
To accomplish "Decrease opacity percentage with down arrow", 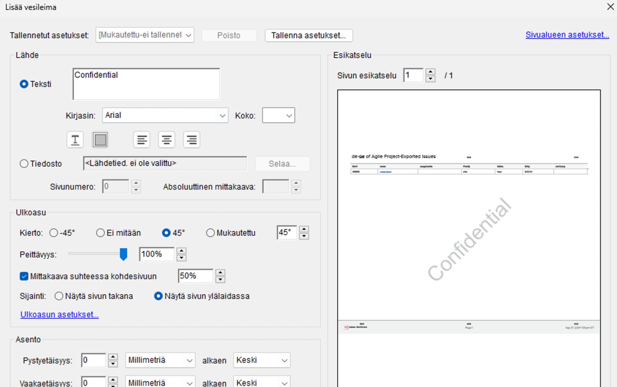I will click(x=182, y=258).
